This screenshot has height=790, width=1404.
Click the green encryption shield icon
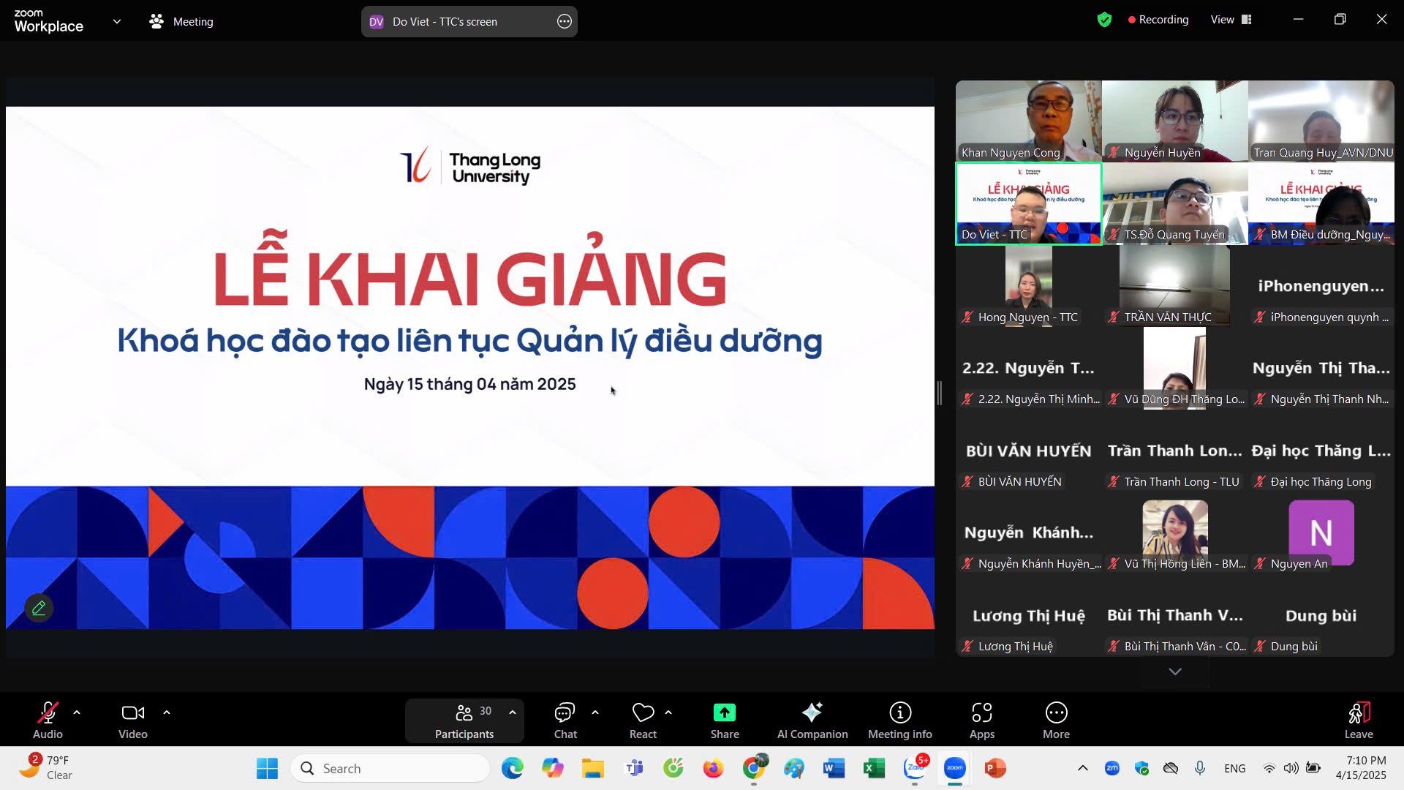click(x=1104, y=20)
